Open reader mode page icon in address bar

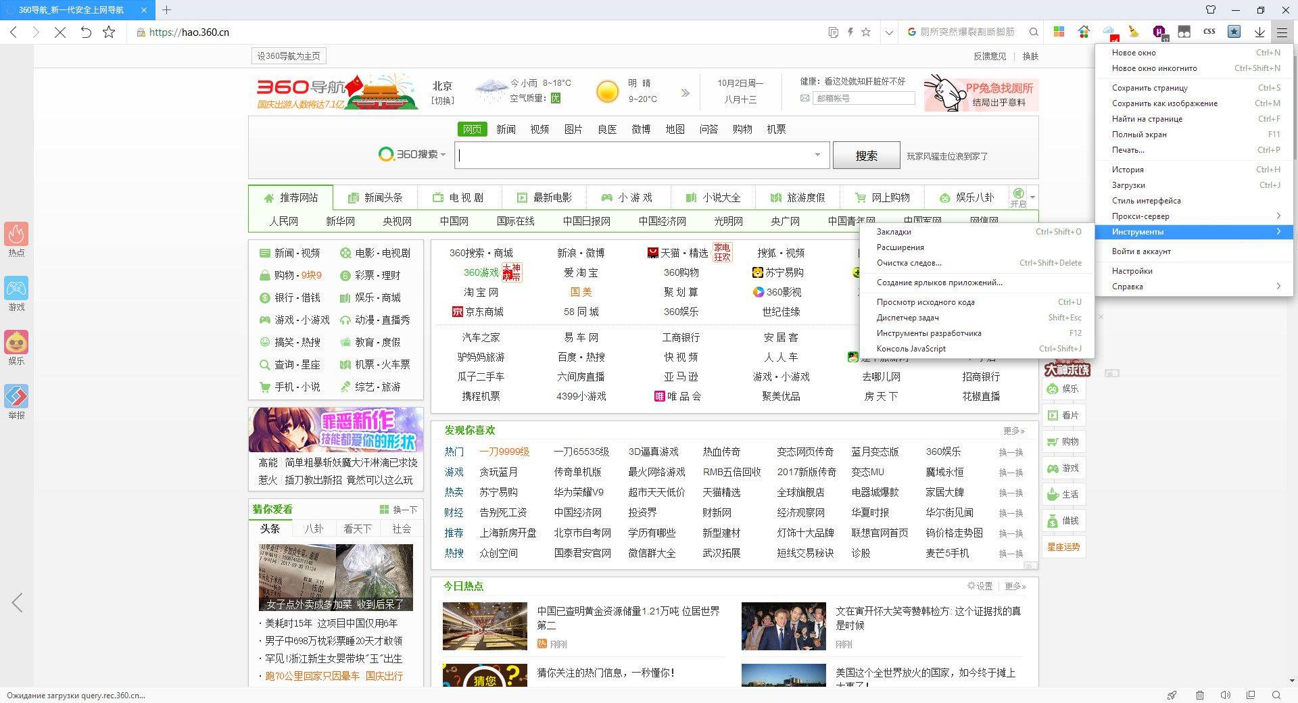click(834, 32)
